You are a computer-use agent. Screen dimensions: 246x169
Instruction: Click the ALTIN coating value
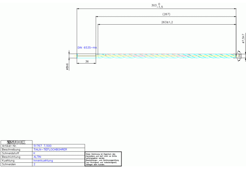pos(37,157)
